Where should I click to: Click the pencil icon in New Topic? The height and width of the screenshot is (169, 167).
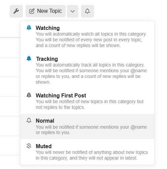click(32, 11)
